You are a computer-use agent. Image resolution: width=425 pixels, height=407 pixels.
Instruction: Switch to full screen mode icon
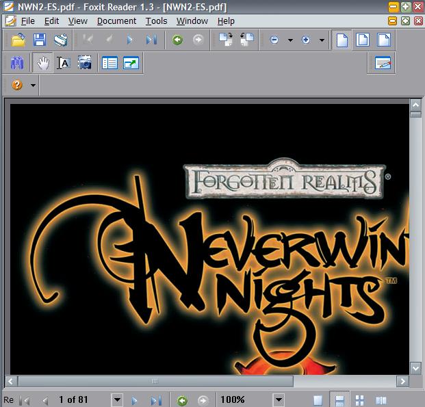(131, 63)
